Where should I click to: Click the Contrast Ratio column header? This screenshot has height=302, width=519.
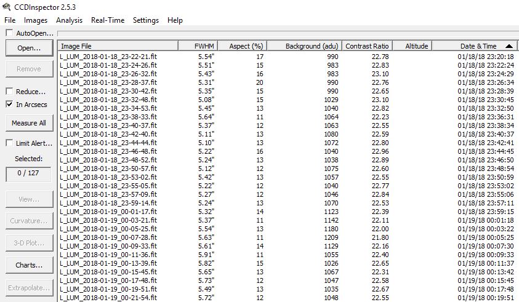tap(367, 46)
